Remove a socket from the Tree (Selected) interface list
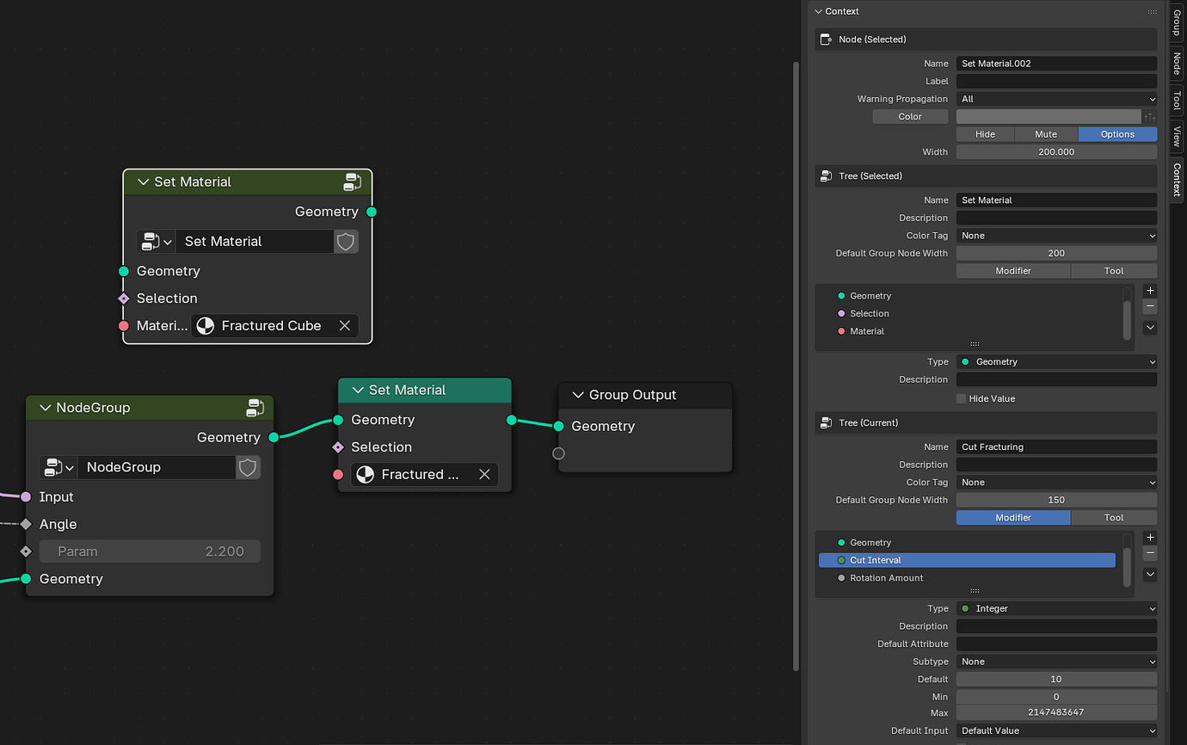This screenshot has height=745, width=1187. pos(1150,306)
